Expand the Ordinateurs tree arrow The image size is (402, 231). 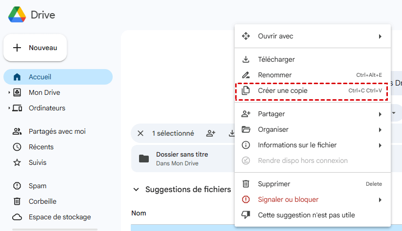(x=9, y=108)
